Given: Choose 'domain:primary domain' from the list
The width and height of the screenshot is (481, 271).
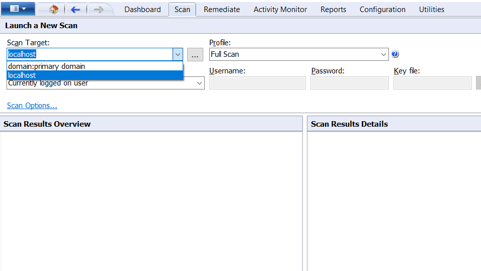Looking at the screenshot, I should [x=95, y=66].
